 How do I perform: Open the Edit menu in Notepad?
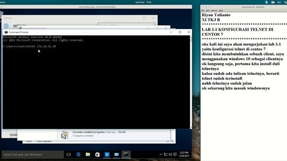(208, 10)
